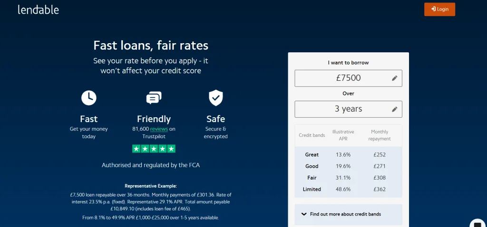Click the pencil icon in 3 years field

[x=394, y=109]
